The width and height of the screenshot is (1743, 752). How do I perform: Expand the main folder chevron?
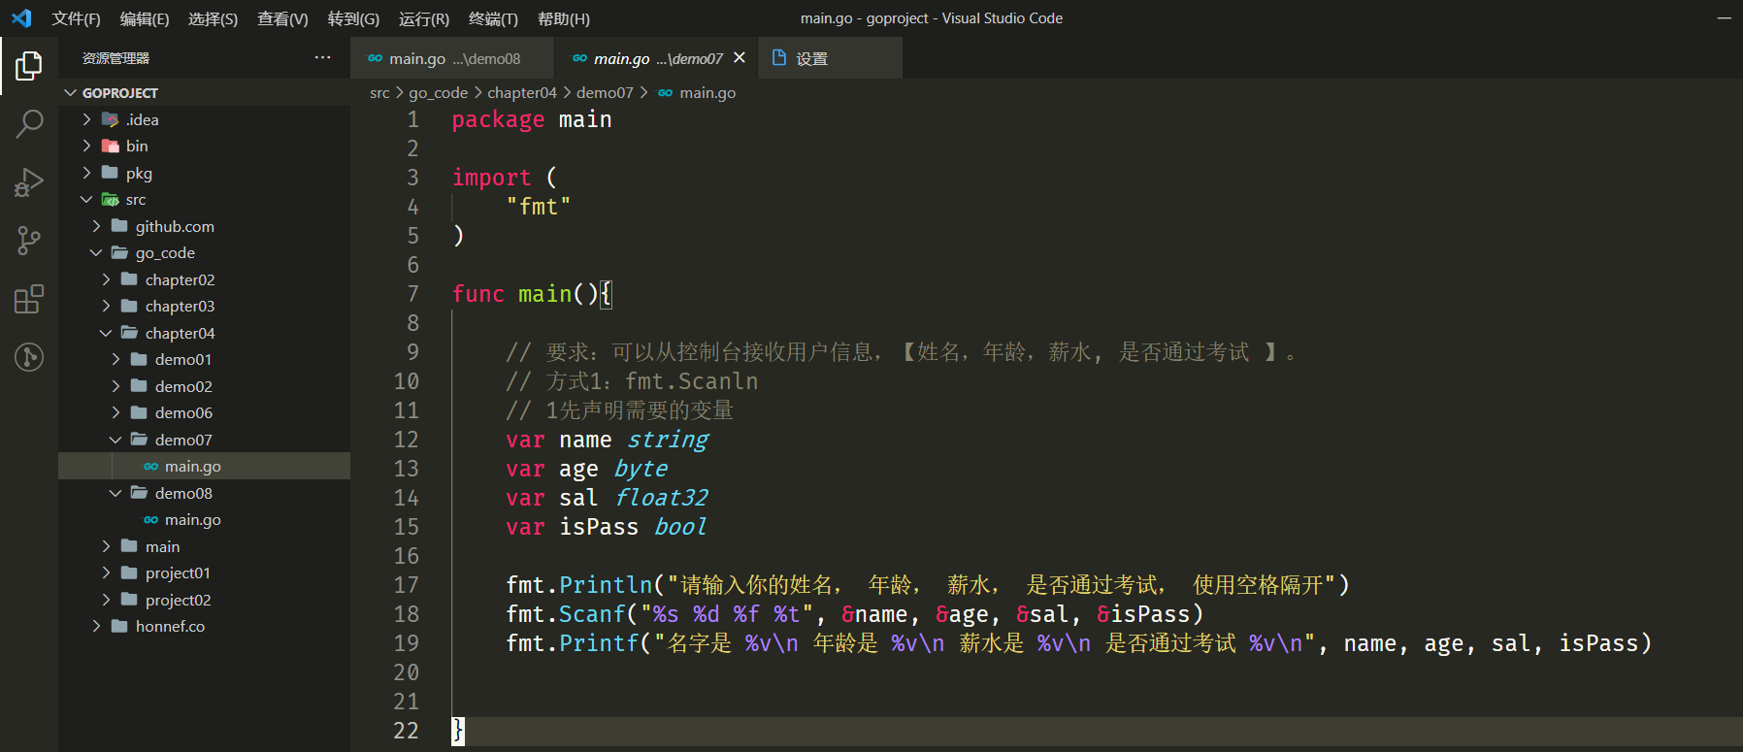(106, 546)
